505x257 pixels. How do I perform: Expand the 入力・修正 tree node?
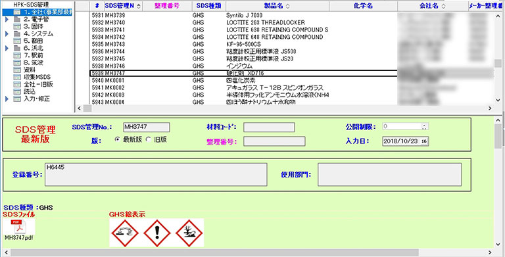tap(7, 99)
